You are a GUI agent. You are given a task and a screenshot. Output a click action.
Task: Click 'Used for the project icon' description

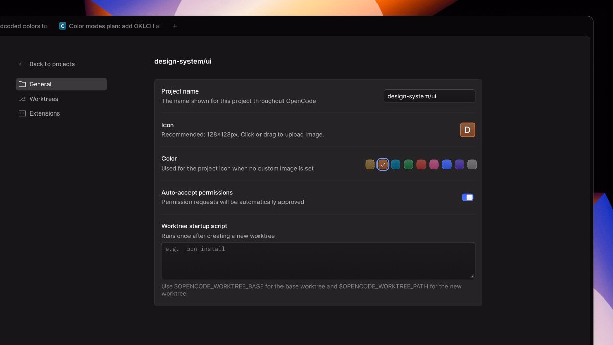click(238, 169)
